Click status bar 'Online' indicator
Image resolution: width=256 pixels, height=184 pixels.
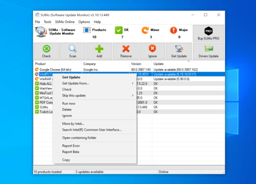(164, 172)
